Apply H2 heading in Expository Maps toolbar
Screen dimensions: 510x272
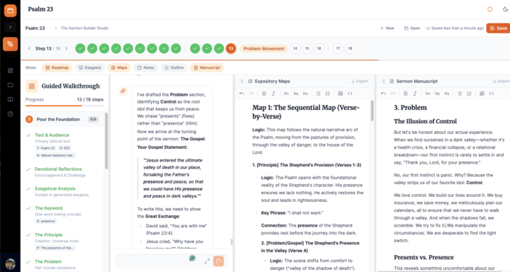click(295, 93)
